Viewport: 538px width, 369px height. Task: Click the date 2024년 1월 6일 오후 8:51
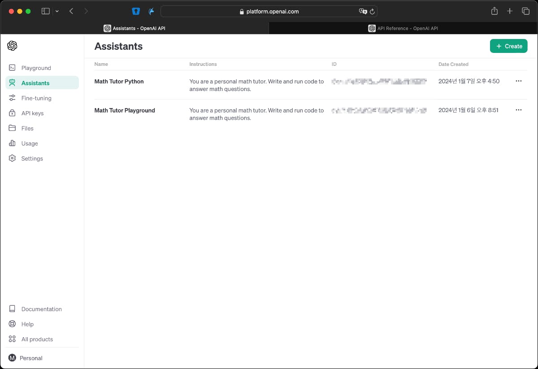coord(469,110)
